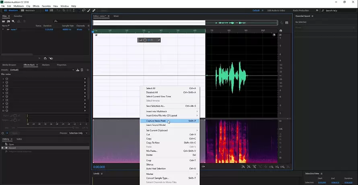The image size is (358, 185).
Task: Select the Time Selection tool
Action: (73, 10)
